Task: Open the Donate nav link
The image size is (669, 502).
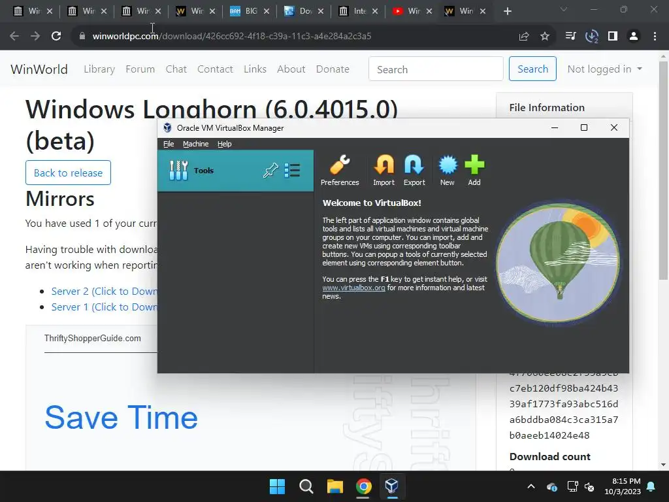Action: tap(333, 69)
